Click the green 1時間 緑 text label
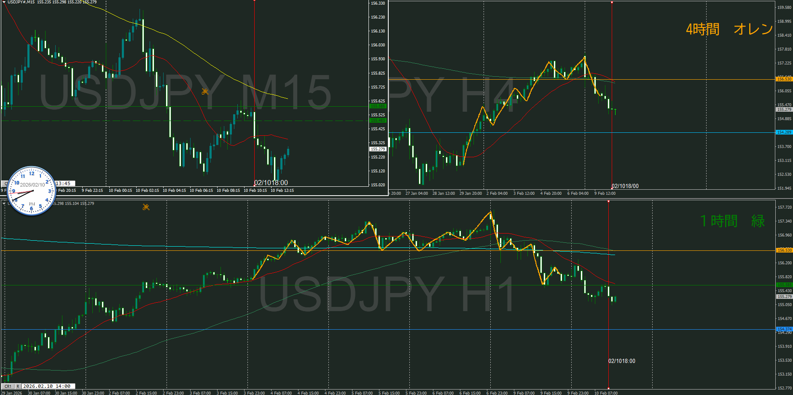Image resolution: width=793 pixels, height=395 pixels. tap(732, 221)
